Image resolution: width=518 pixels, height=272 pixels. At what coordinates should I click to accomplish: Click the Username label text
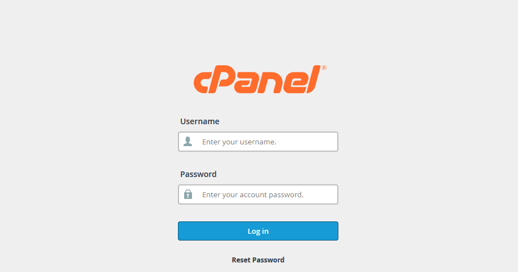click(199, 121)
